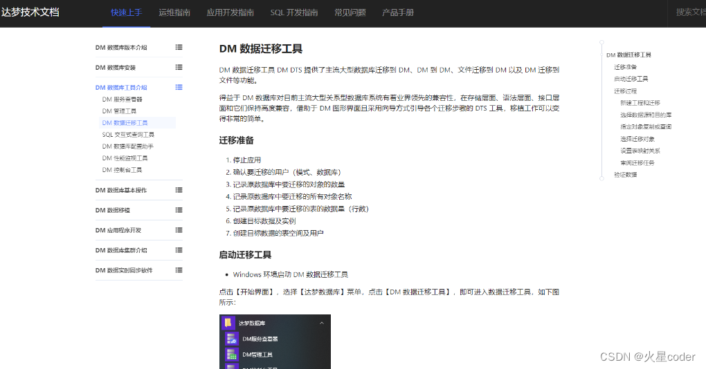Click the list icon beside DM 数据库集群介绍
Screen dimensions: 706x369
(179, 250)
